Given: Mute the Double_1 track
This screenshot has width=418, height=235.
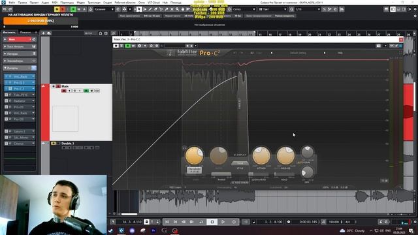Looking at the screenshot, I should [x=54, y=144].
